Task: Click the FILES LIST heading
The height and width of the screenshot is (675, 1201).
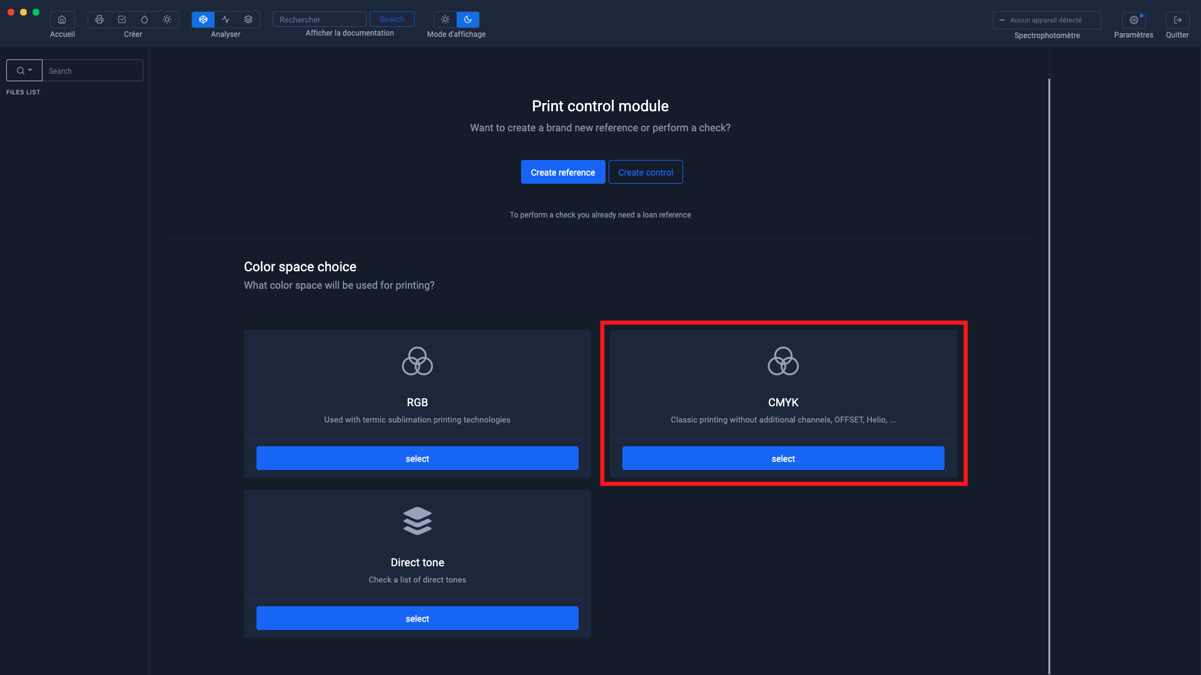Action: point(23,92)
